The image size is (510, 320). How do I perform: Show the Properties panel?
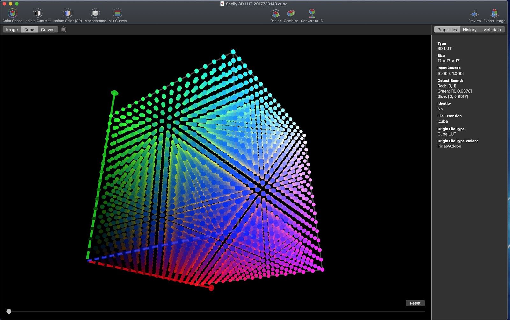pos(447,29)
